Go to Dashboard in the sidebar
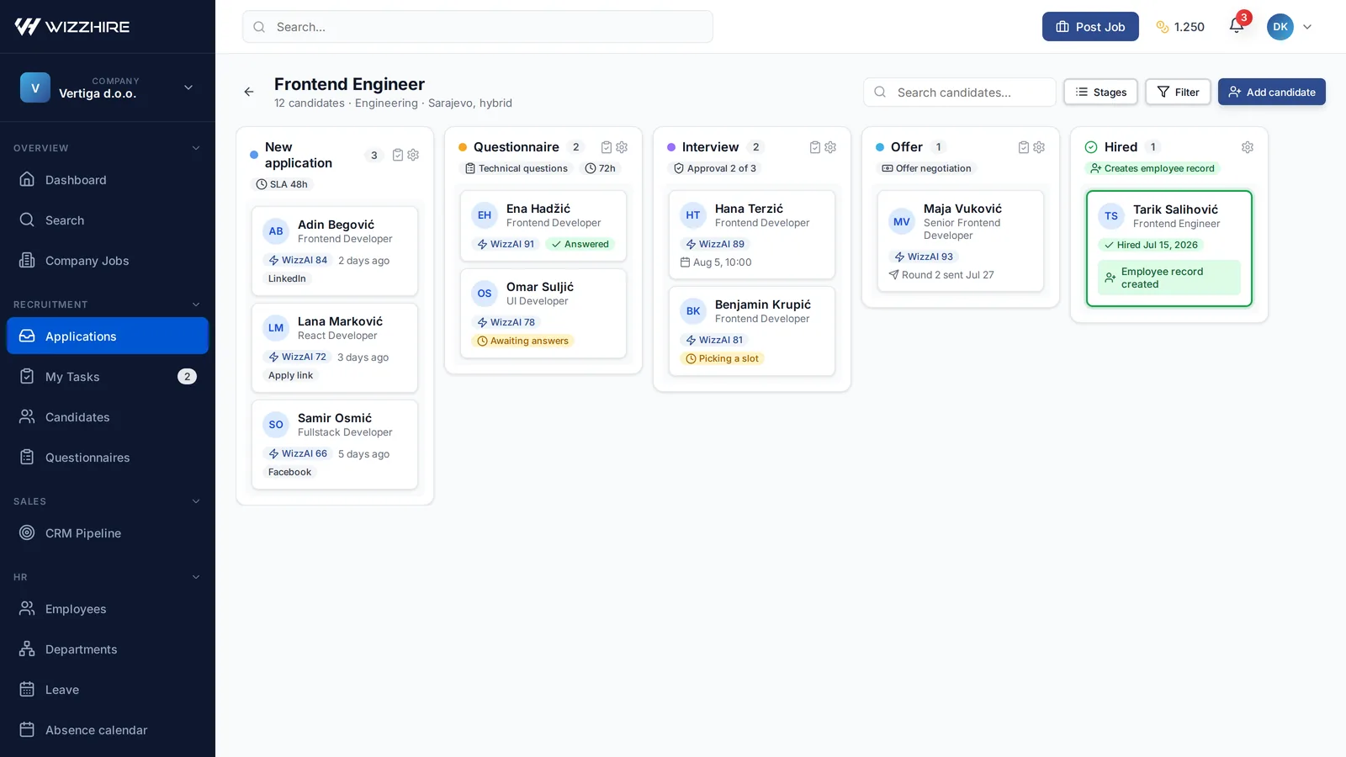 point(108,180)
